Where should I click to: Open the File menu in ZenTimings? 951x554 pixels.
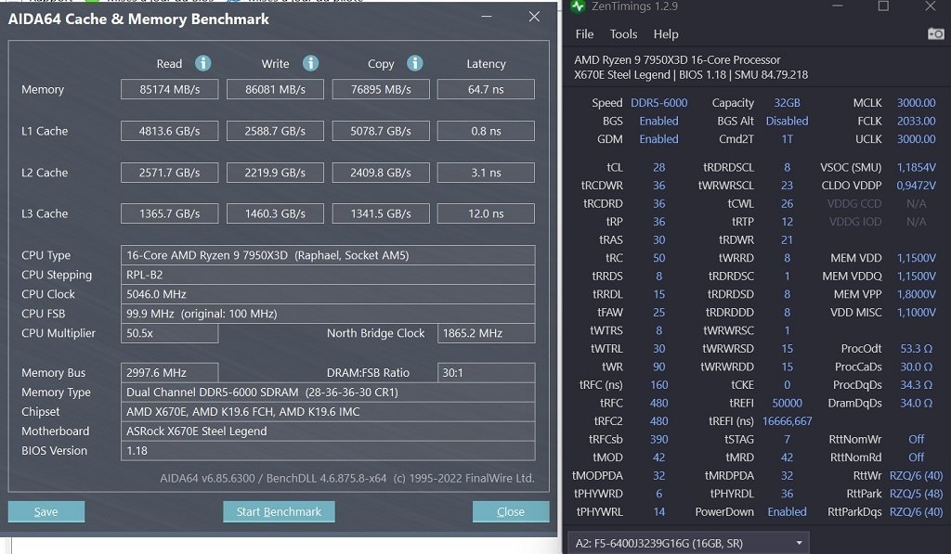(x=584, y=34)
